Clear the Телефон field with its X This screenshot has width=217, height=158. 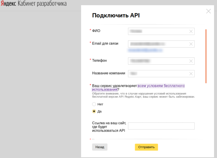point(191,61)
